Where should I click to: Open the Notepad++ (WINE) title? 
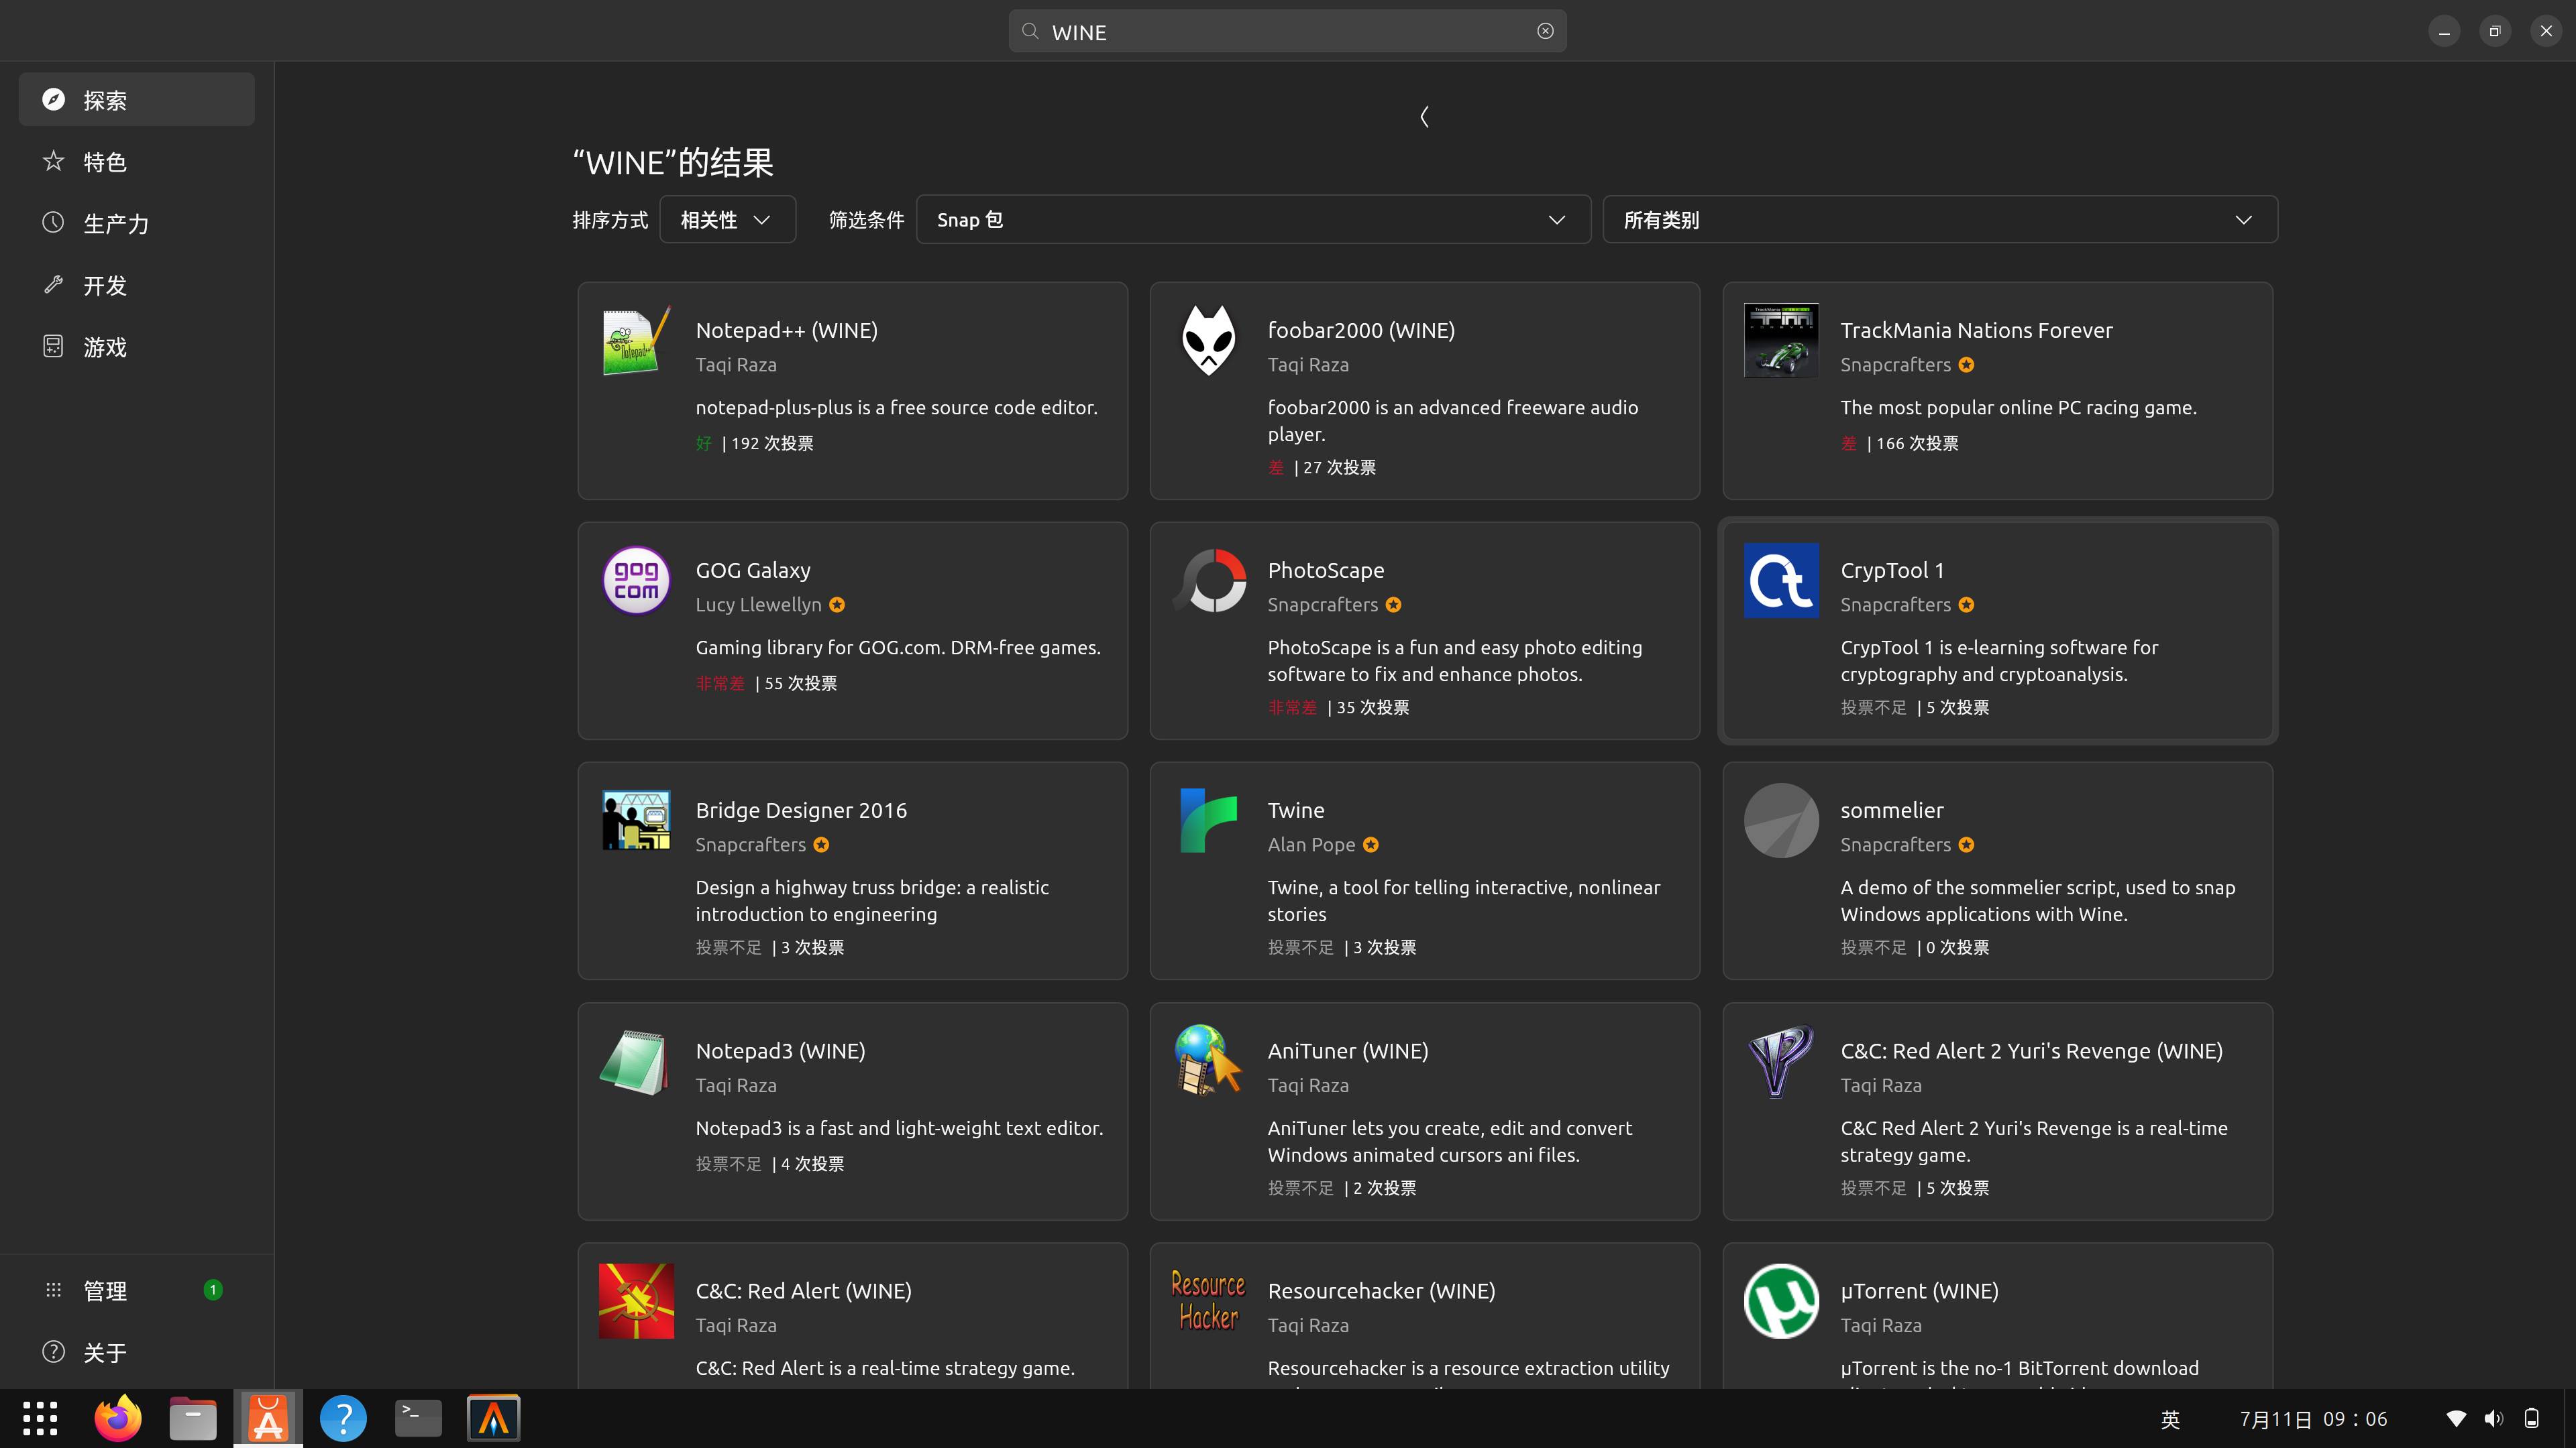click(786, 330)
